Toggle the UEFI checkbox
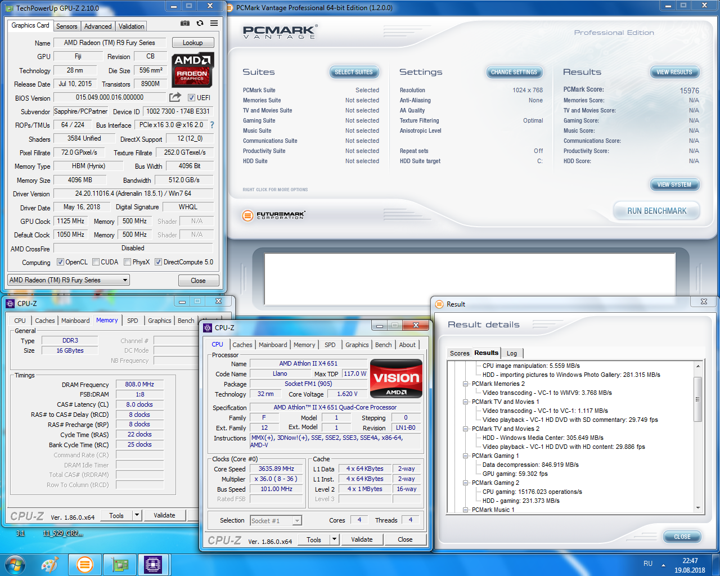The height and width of the screenshot is (576, 720). 191,97
